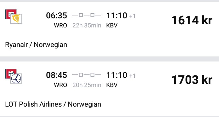
Task: Click the LOT Polish Airlines crane logo
Action: pos(16,79)
